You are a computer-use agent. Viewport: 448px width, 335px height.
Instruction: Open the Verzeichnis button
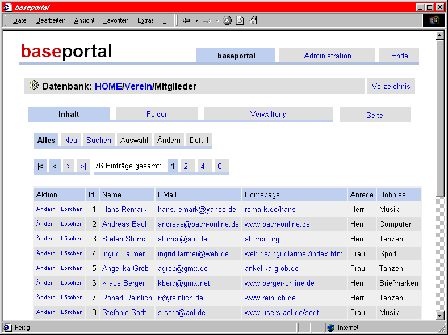click(x=391, y=86)
